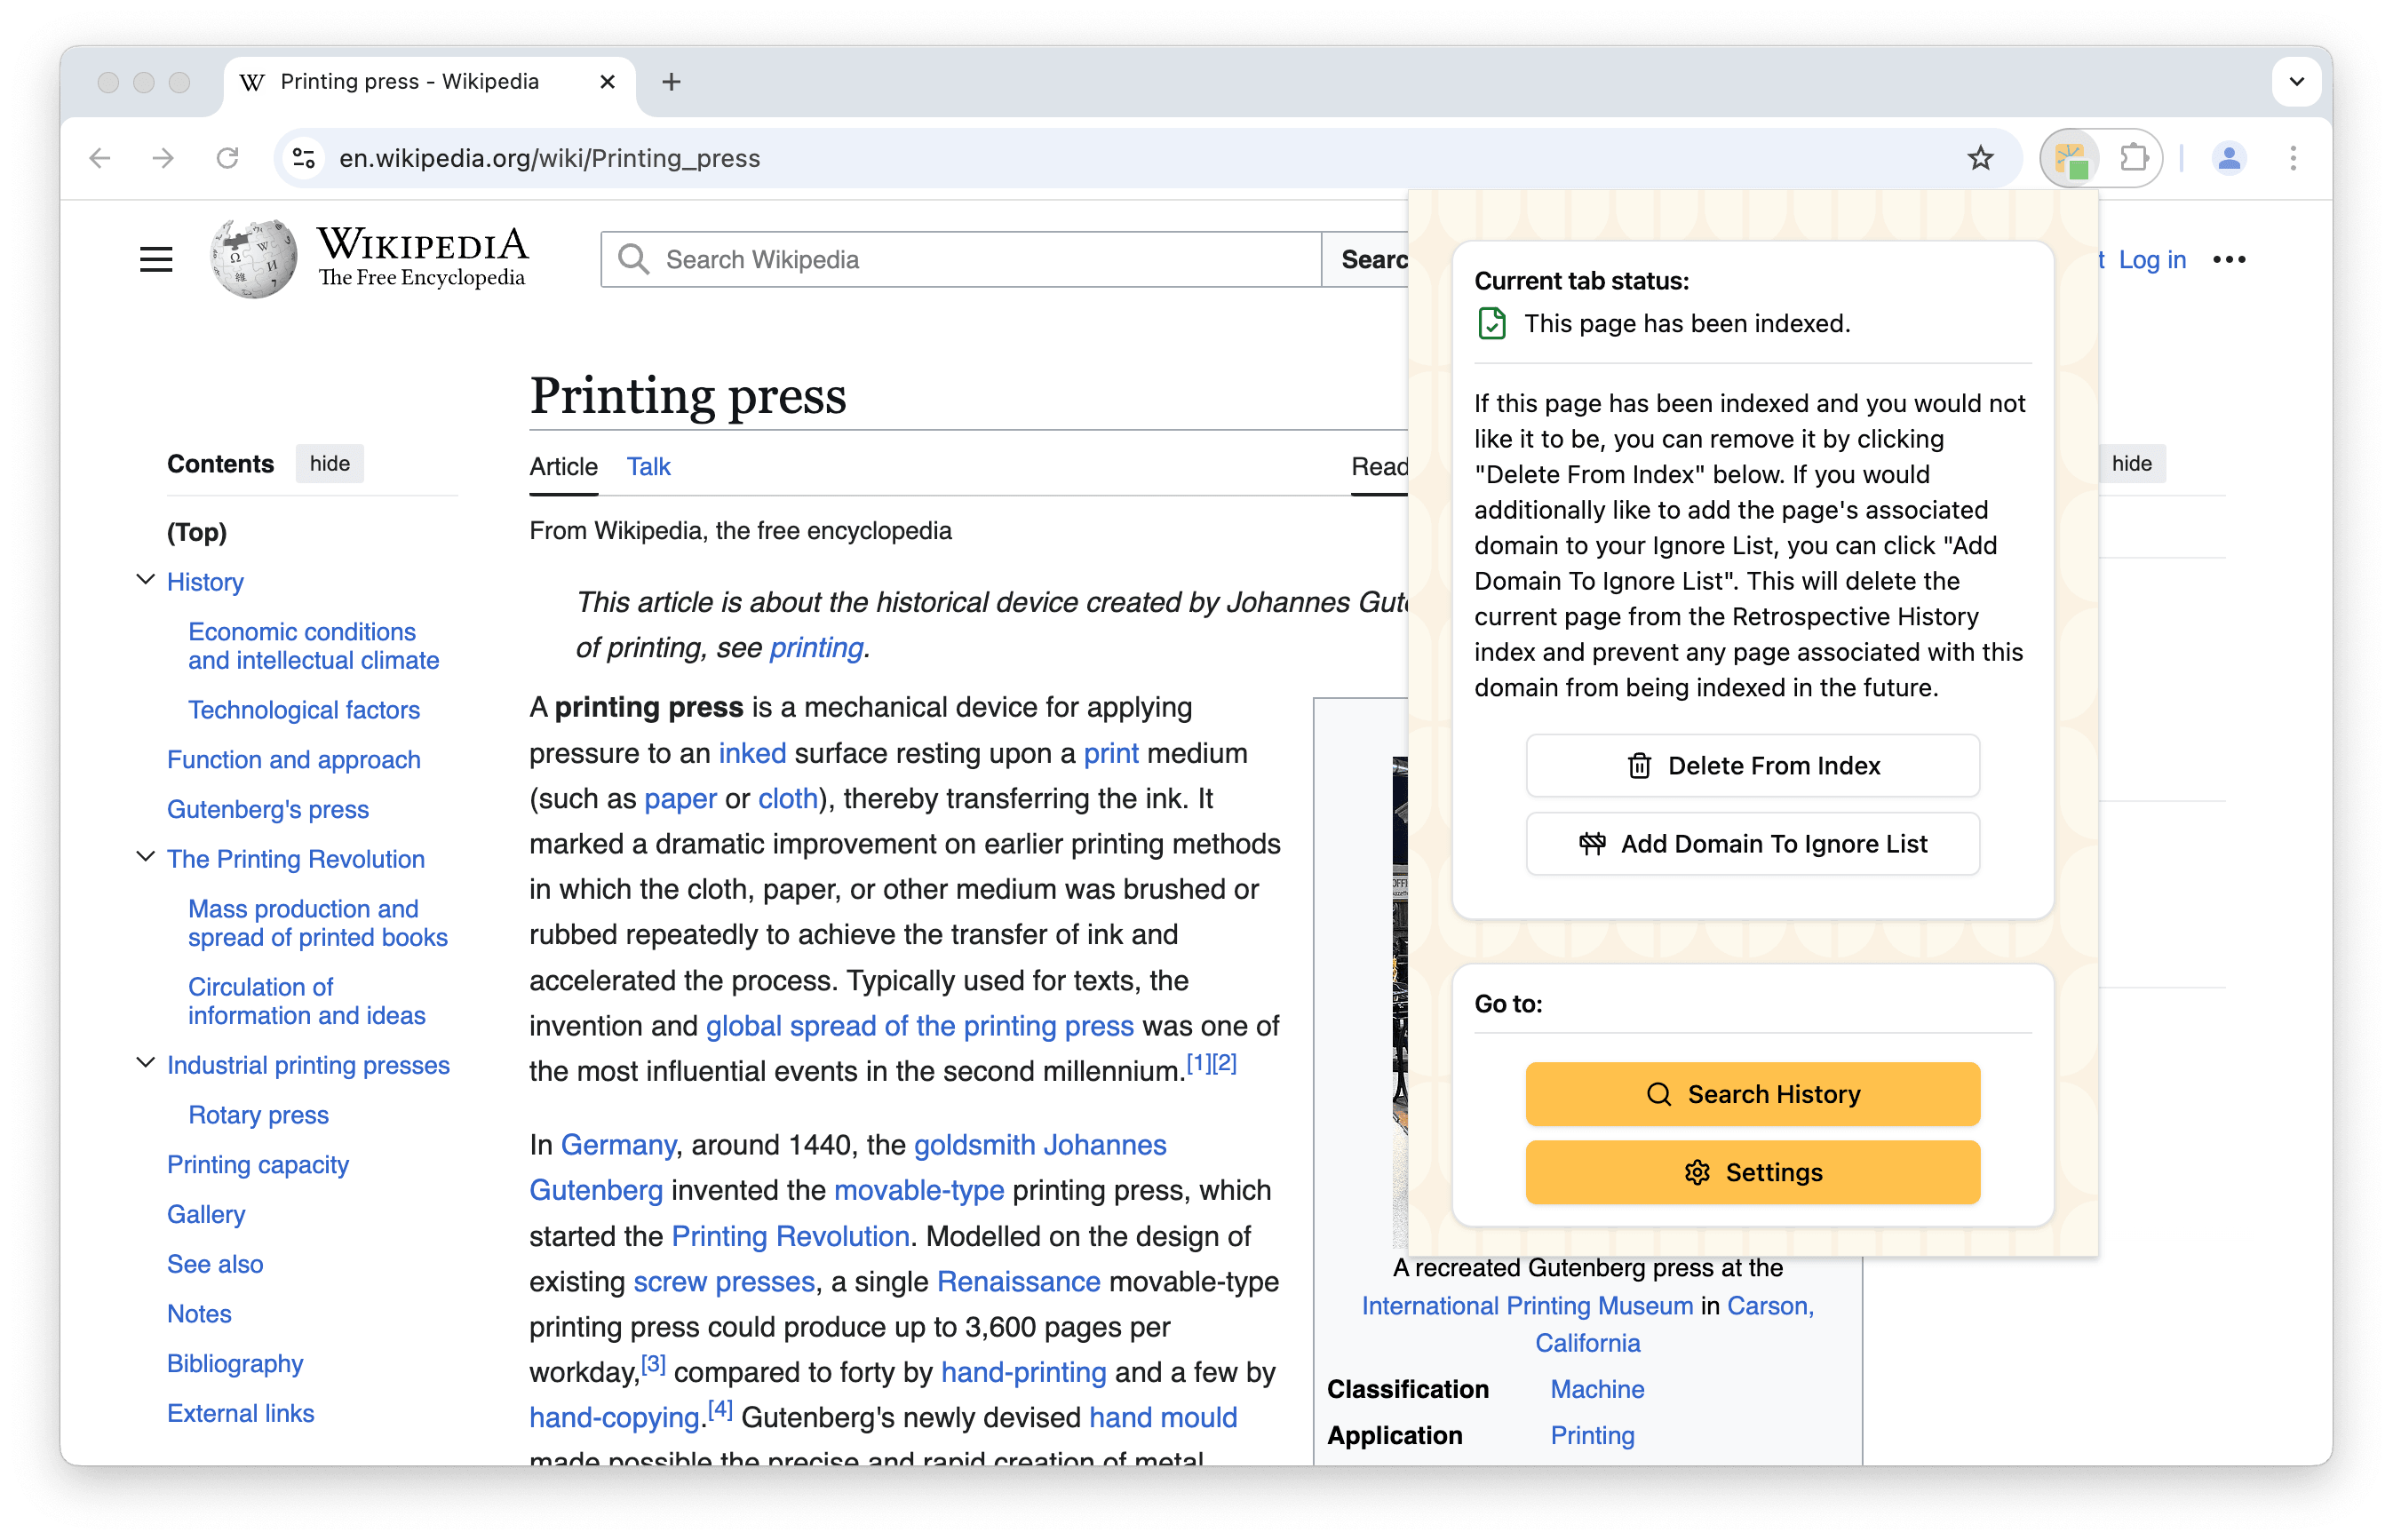Click the Wikipedia globe logo
The height and width of the screenshot is (1540, 2393).
pos(254,259)
